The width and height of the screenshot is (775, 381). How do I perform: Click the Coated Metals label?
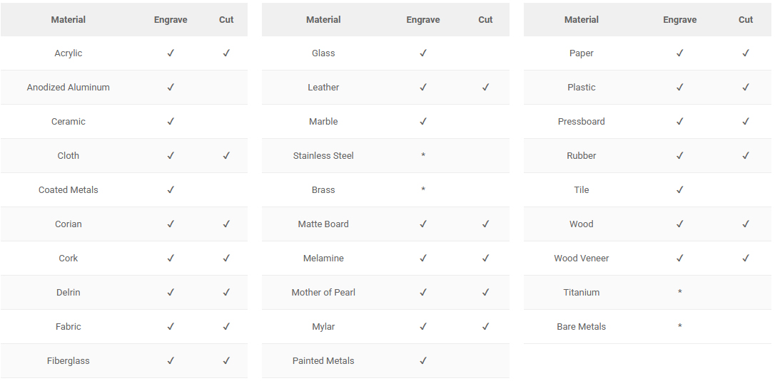(69, 190)
